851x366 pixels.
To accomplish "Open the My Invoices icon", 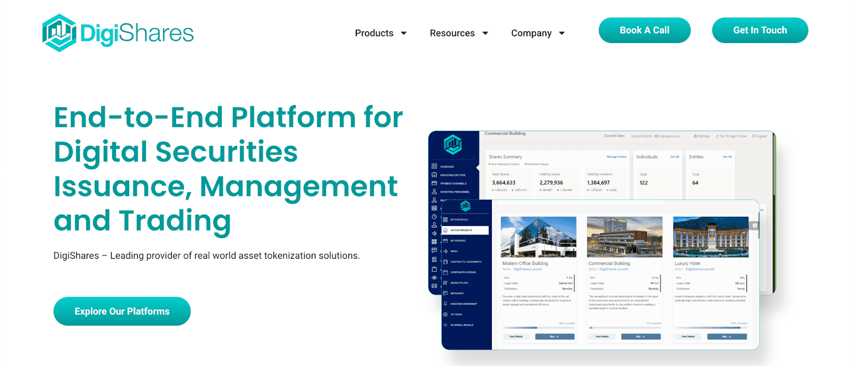I will [445, 241].
